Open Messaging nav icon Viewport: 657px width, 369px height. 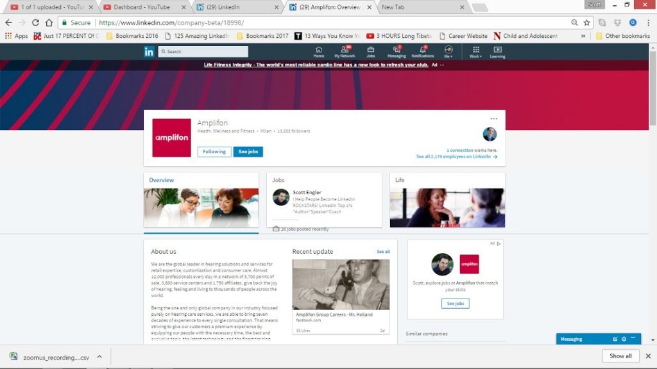(x=397, y=52)
